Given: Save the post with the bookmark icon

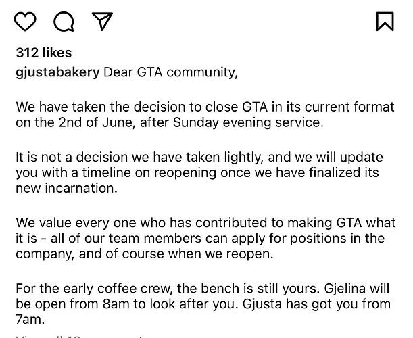Looking at the screenshot, I should (x=385, y=22).
